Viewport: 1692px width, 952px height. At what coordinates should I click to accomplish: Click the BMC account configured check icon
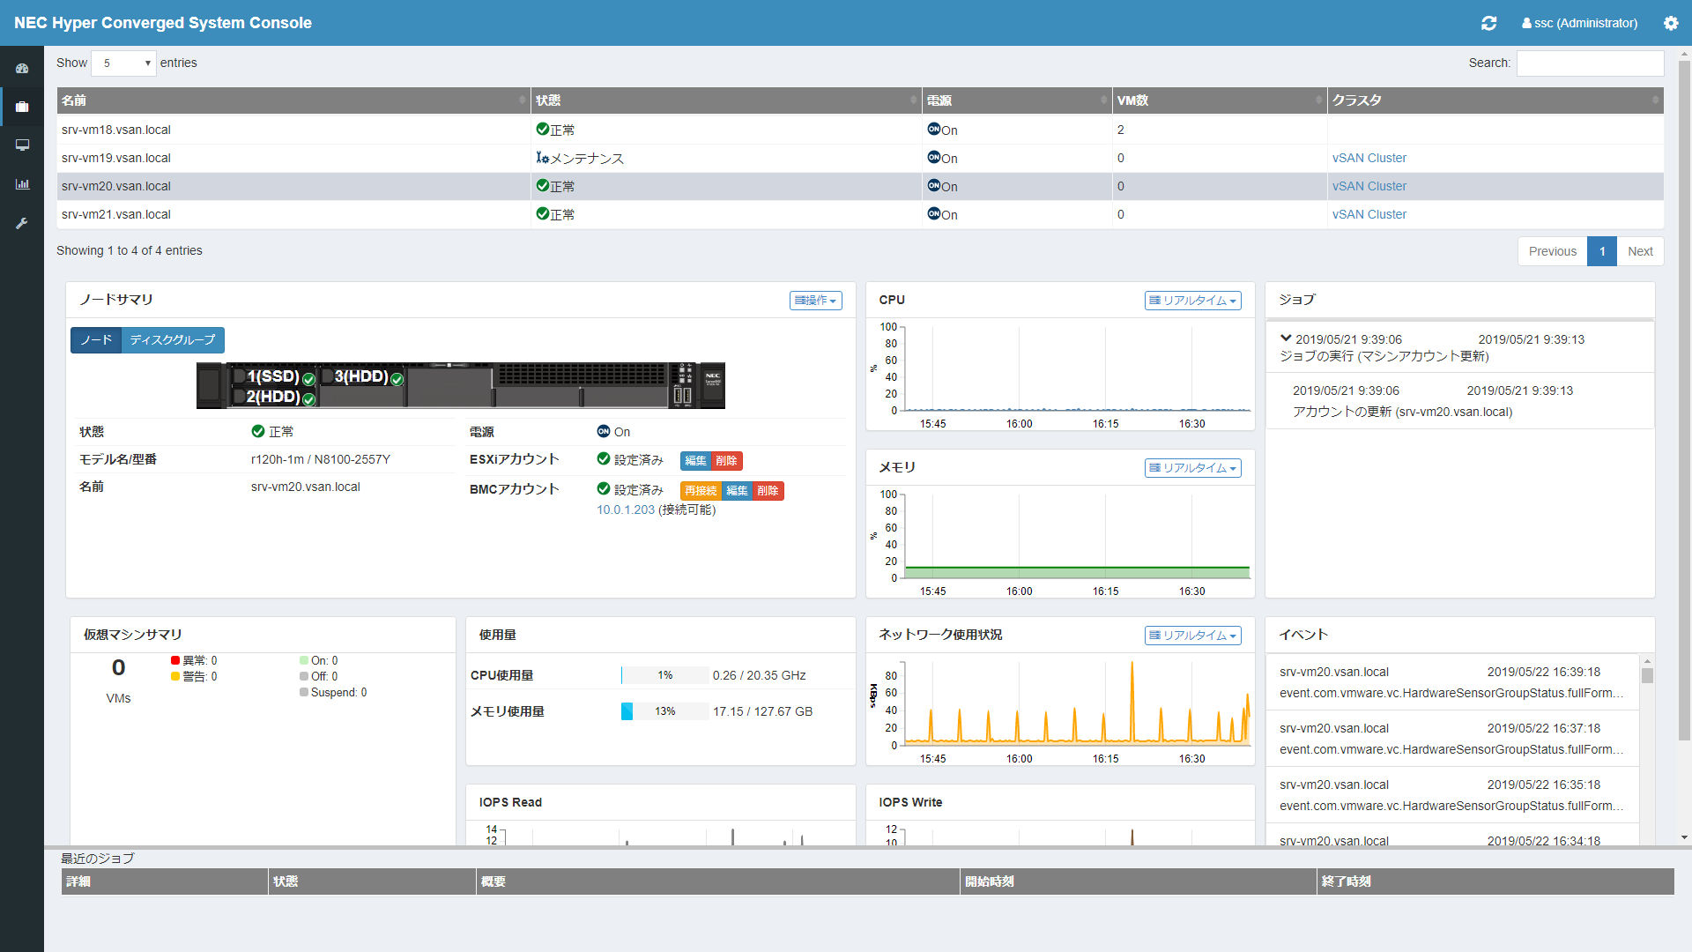pos(604,488)
